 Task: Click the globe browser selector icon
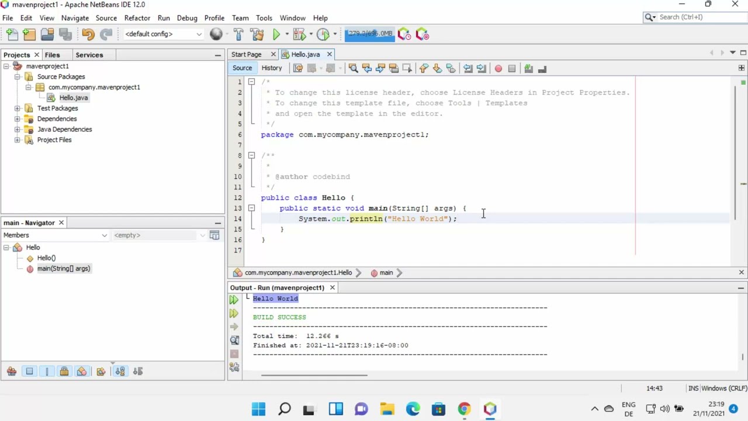click(x=216, y=34)
